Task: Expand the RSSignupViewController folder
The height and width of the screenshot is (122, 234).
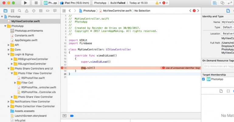Action: [12, 59]
